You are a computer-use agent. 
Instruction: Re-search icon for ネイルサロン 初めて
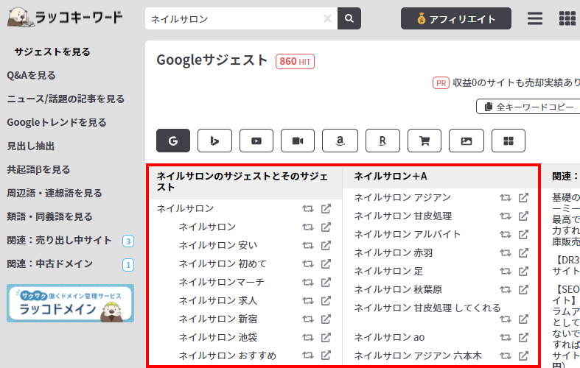308,263
